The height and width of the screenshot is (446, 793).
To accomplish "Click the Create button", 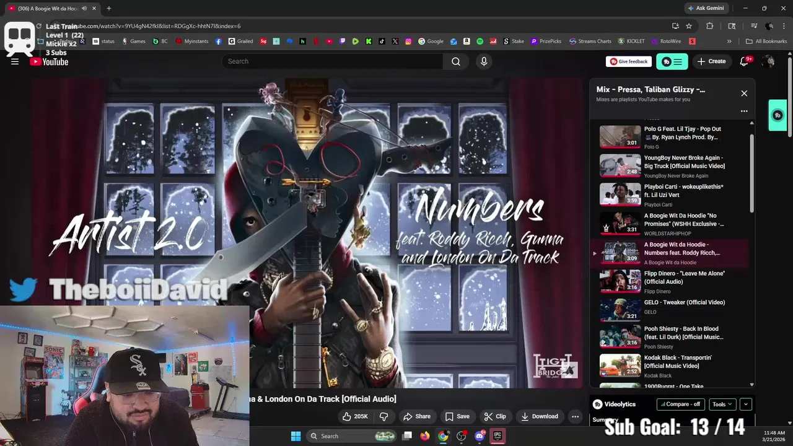I will tap(711, 61).
